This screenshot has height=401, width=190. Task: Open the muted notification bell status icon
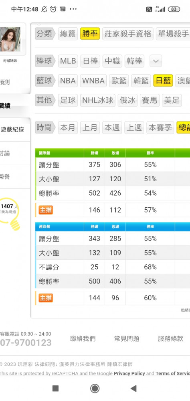[44, 10]
